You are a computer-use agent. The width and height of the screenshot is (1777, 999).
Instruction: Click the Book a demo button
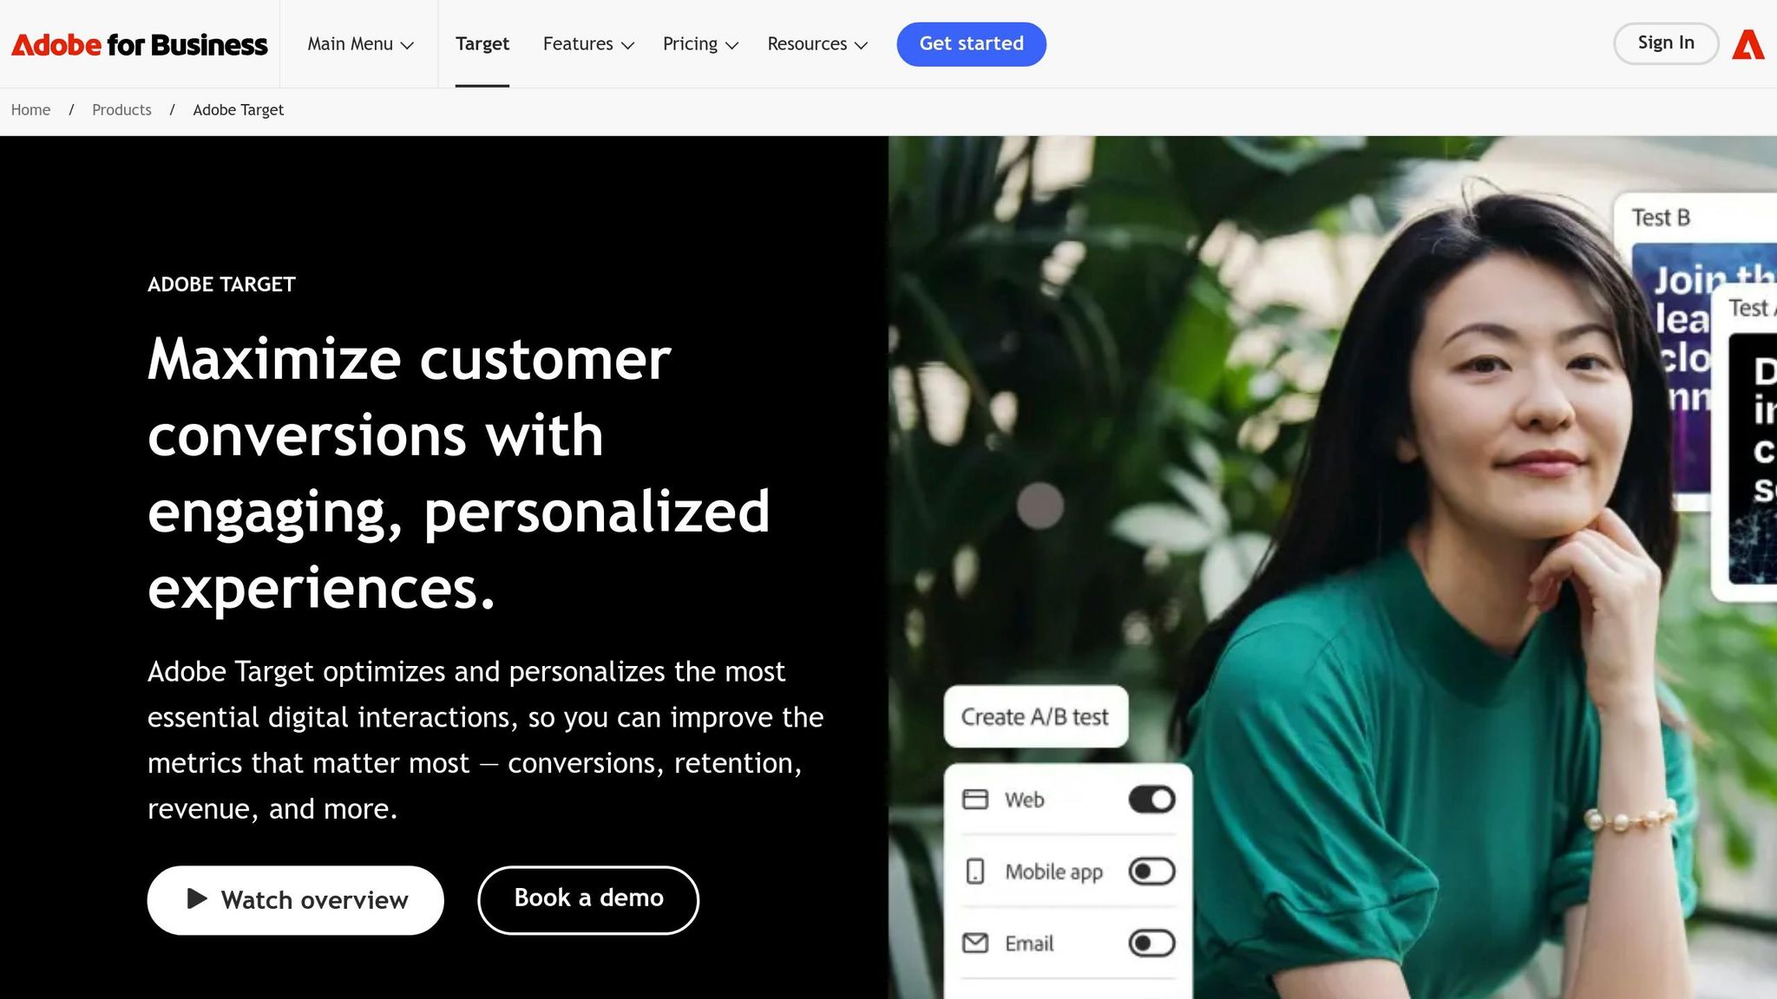(588, 899)
